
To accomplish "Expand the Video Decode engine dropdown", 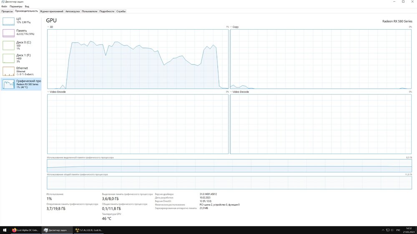I will 232,92.
